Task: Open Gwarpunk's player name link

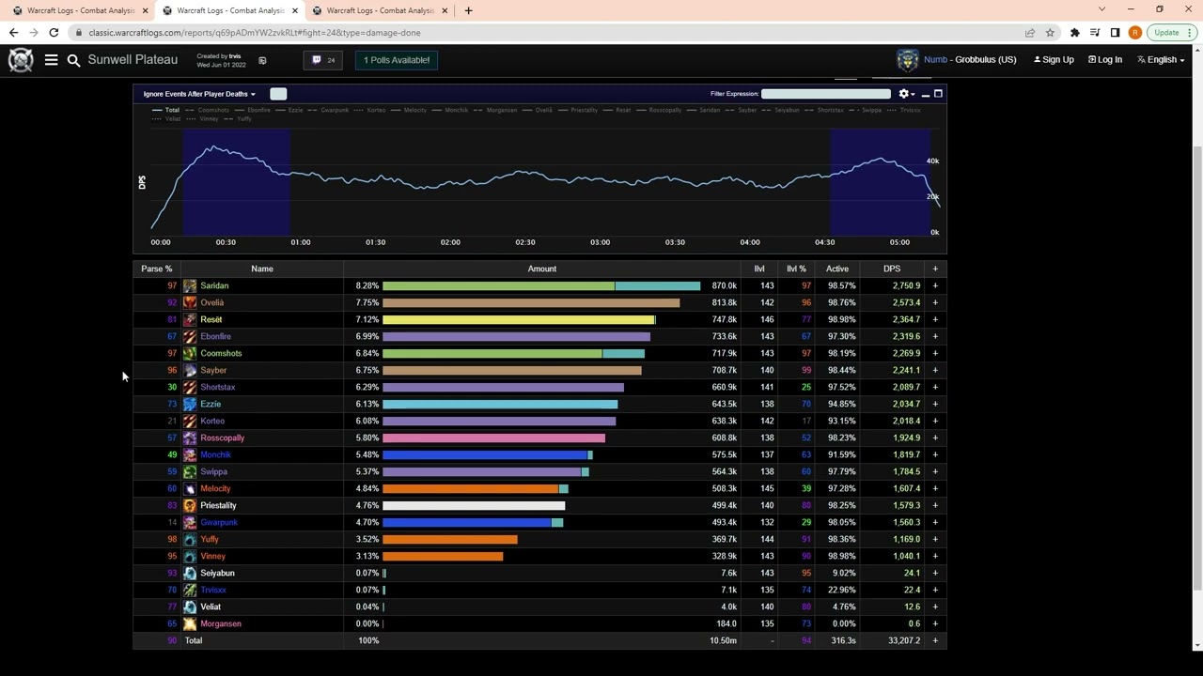Action: [x=219, y=522]
